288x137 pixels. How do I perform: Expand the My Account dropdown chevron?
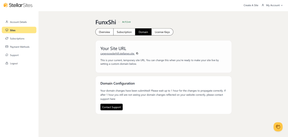(x=282, y=5)
